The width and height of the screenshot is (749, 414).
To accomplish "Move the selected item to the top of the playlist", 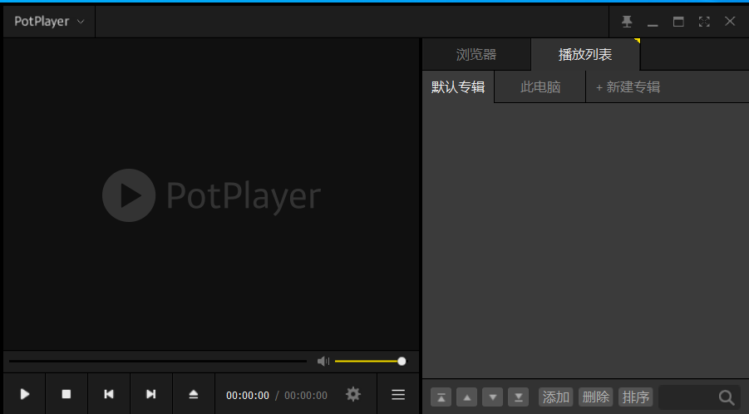I will click(x=441, y=397).
